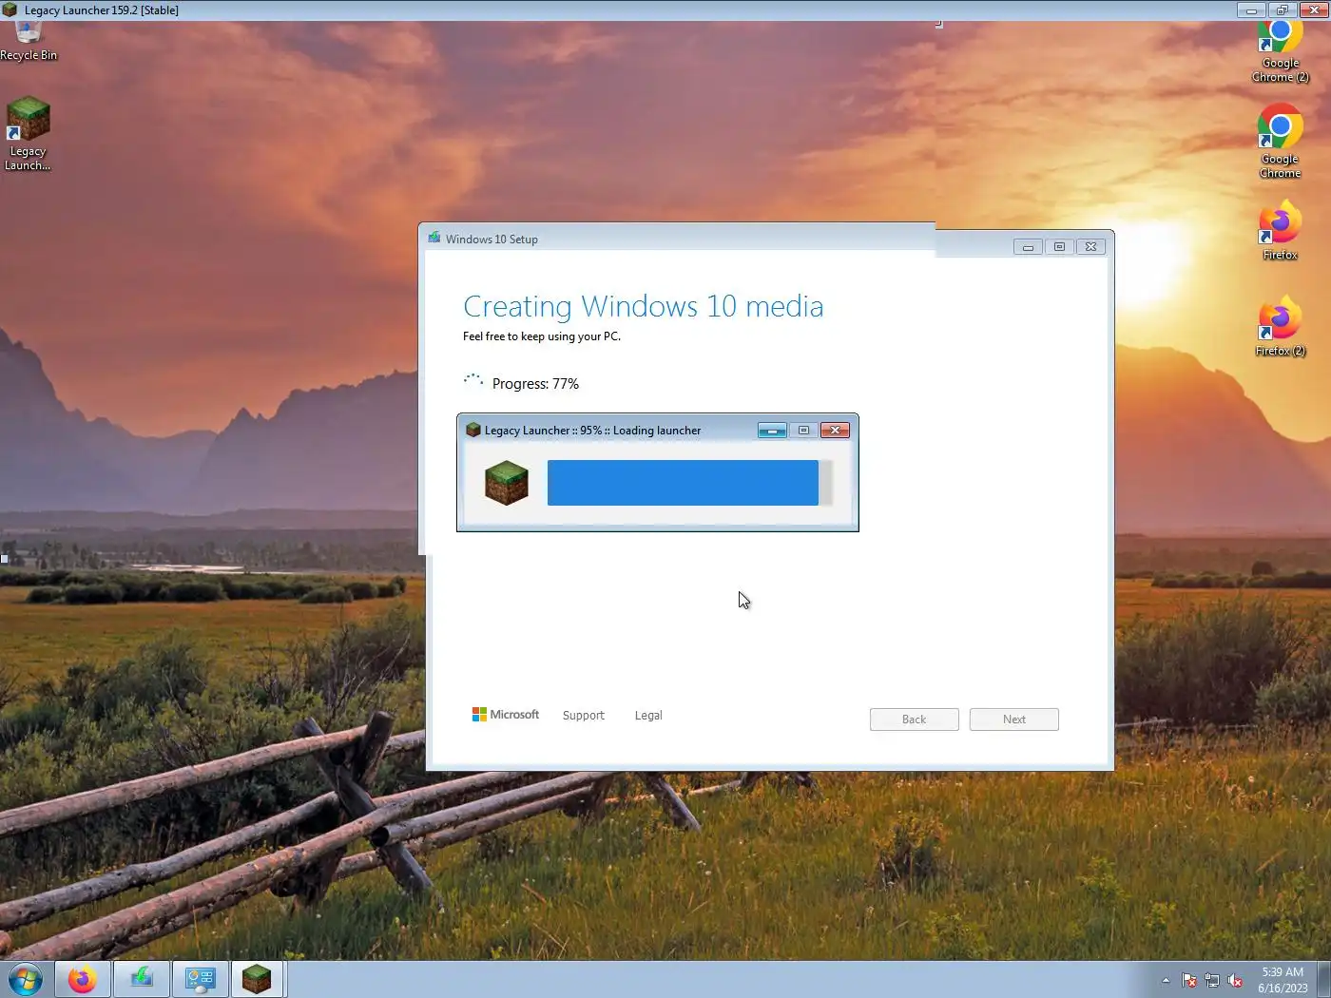1331x998 pixels.
Task: Open the muted volume tray icon
Action: (x=1235, y=980)
